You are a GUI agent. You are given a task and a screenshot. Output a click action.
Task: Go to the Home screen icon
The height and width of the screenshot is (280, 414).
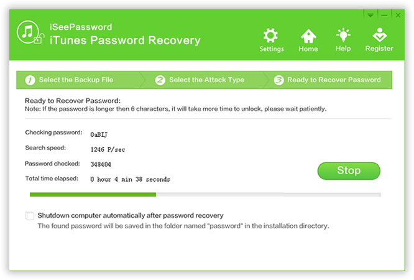(x=308, y=36)
